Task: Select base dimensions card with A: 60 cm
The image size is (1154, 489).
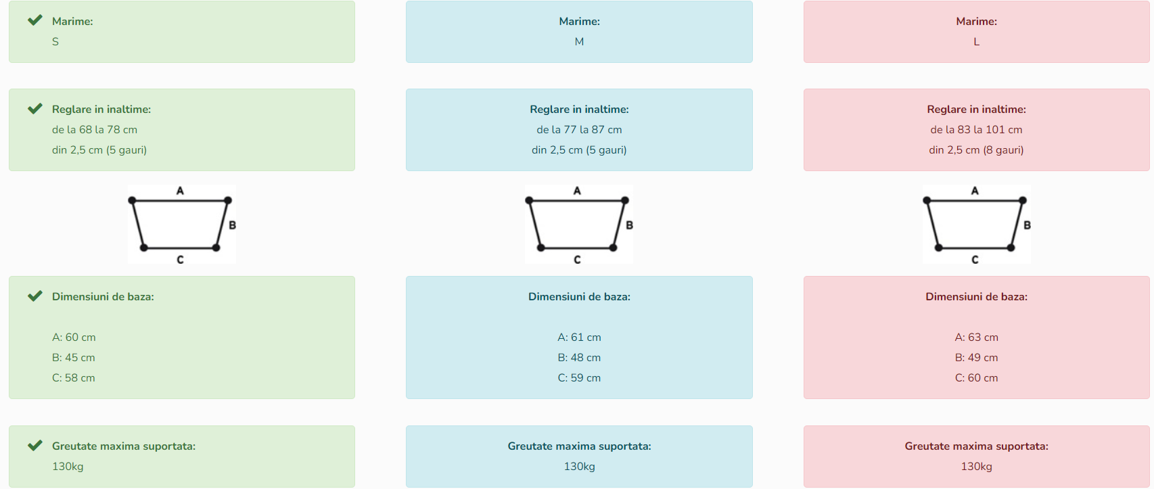Action: click(182, 337)
